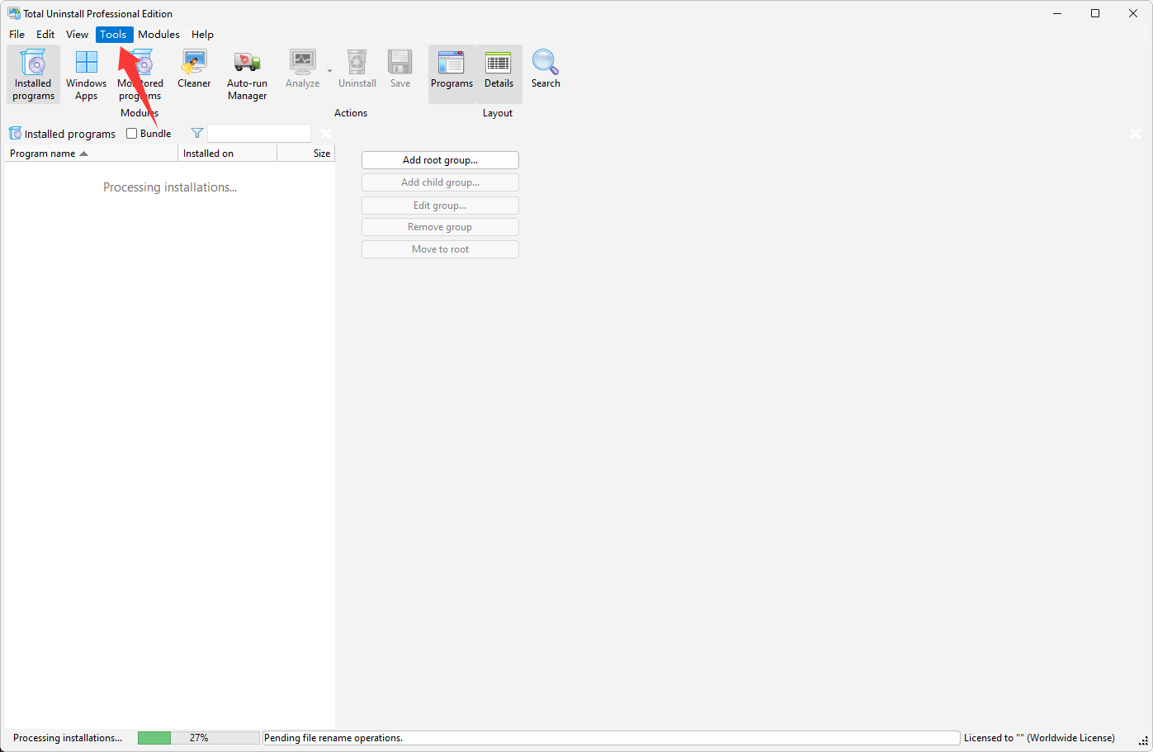This screenshot has width=1153, height=752.
Task: Open the Auto-run Manager
Action: (x=247, y=74)
